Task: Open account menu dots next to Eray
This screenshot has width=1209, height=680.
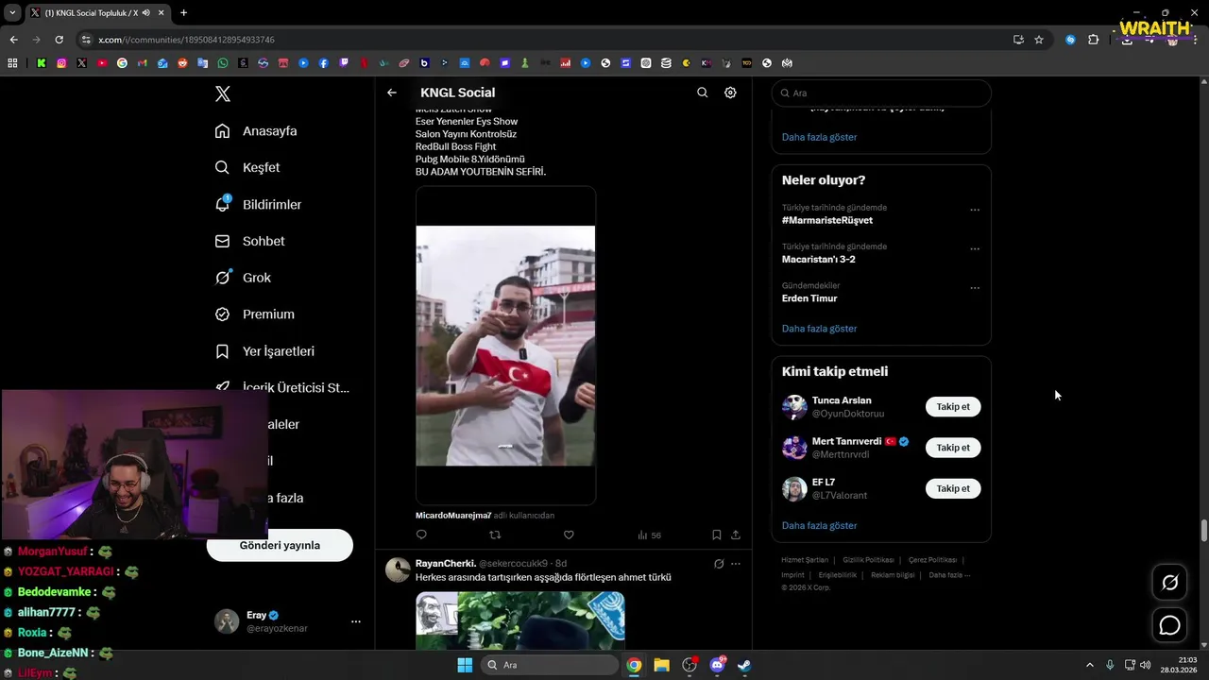Action: (356, 621)
